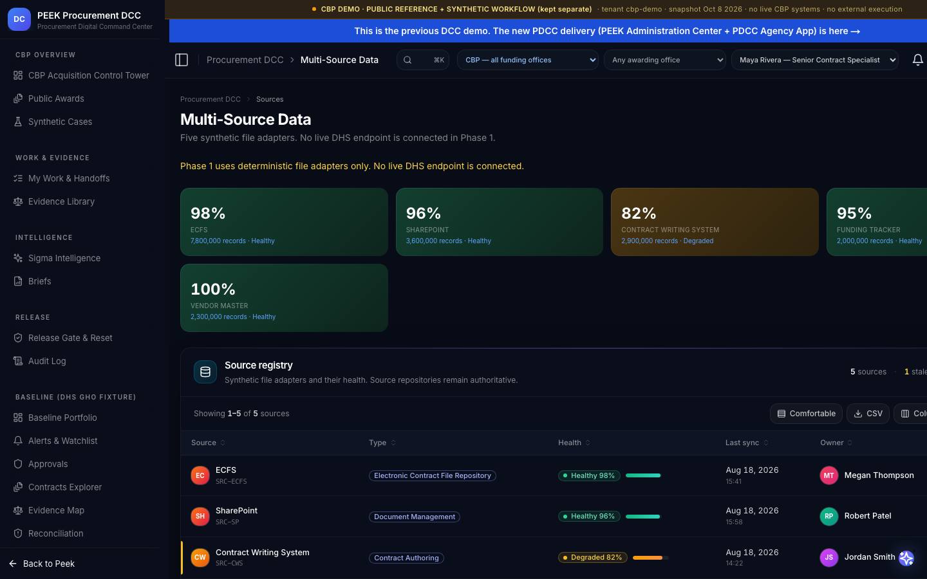This screenshot has width=927, height=579.
Task: Click the search field with ⌘K shortcut
Action: 423,60
